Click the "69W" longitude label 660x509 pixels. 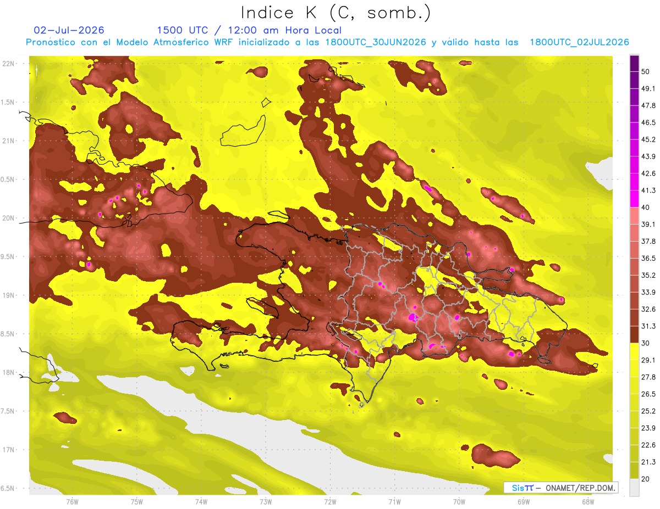click(x=524, y=501)
